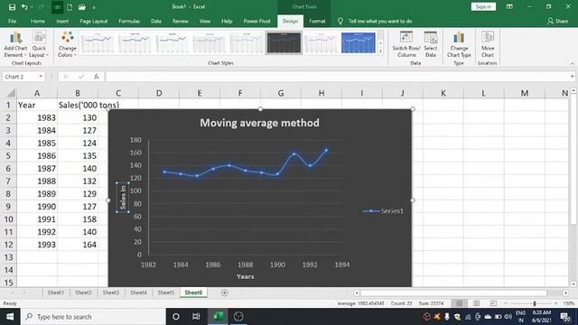Open Task View on taskbar
This screenshot has height=325, width=578.
[196, 317]
